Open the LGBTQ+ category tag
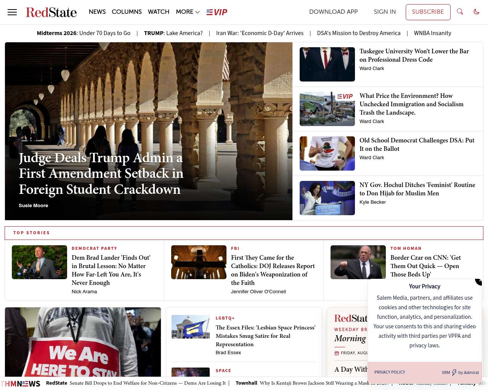This screenshot has width=488, height=390. [x=225, y=318]
